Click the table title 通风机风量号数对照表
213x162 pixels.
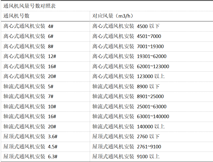30,6
